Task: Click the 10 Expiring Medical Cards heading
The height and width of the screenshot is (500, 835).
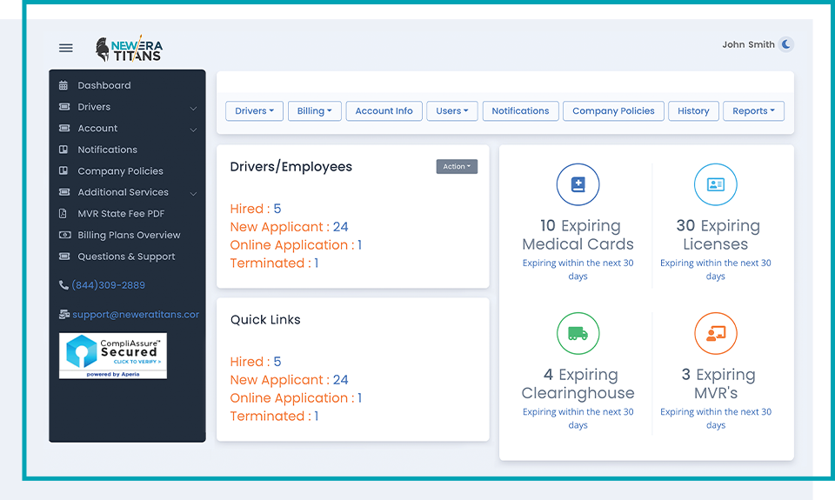Action: tap(578, 235)
